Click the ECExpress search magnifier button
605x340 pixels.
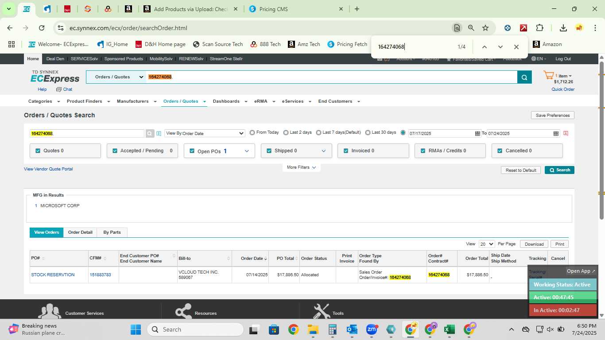click(x=524, y=77)
